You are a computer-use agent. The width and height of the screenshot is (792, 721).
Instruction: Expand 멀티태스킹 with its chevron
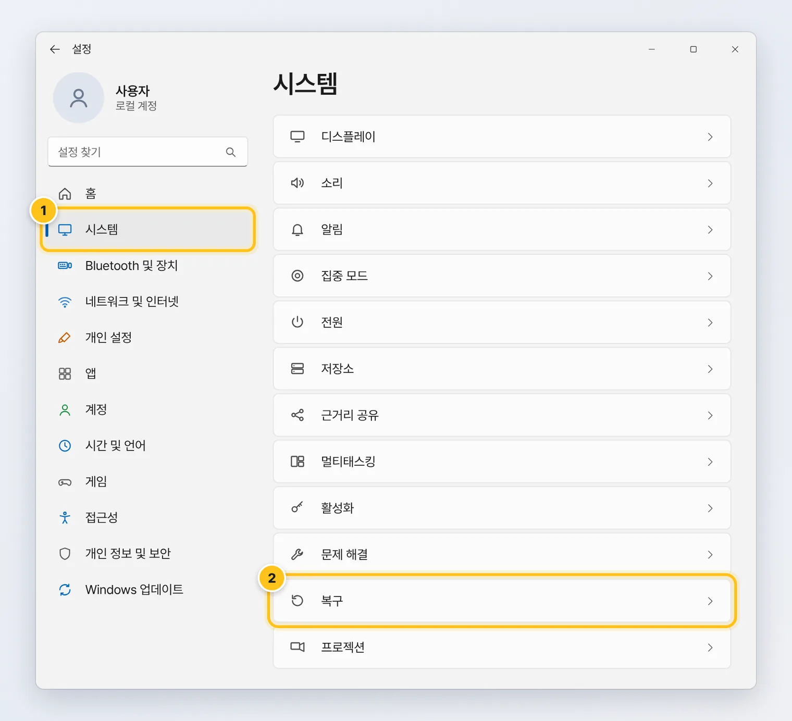[710, 462]
